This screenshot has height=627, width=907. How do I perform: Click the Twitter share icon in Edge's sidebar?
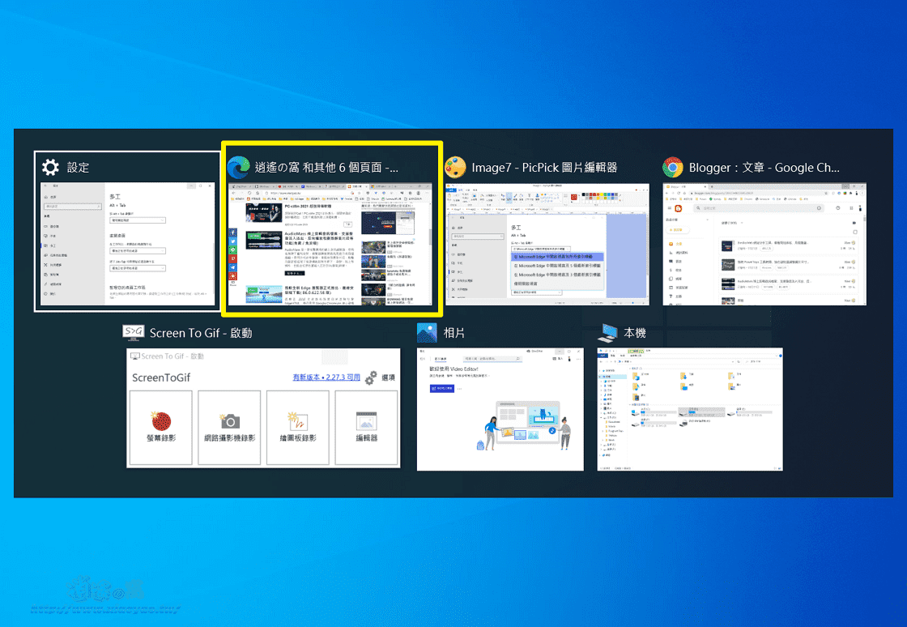[233, 240]
